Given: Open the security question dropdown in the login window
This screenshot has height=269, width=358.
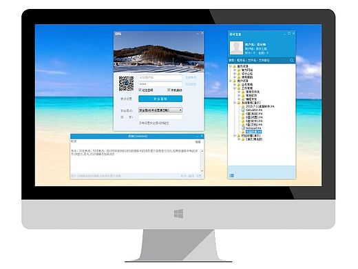Looking at the screenshot, I should 160,110.
